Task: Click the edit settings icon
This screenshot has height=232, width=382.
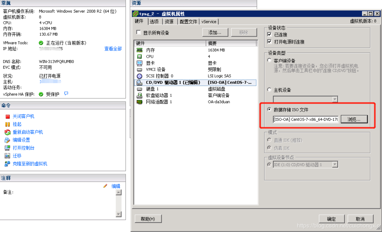Action: 7,140
